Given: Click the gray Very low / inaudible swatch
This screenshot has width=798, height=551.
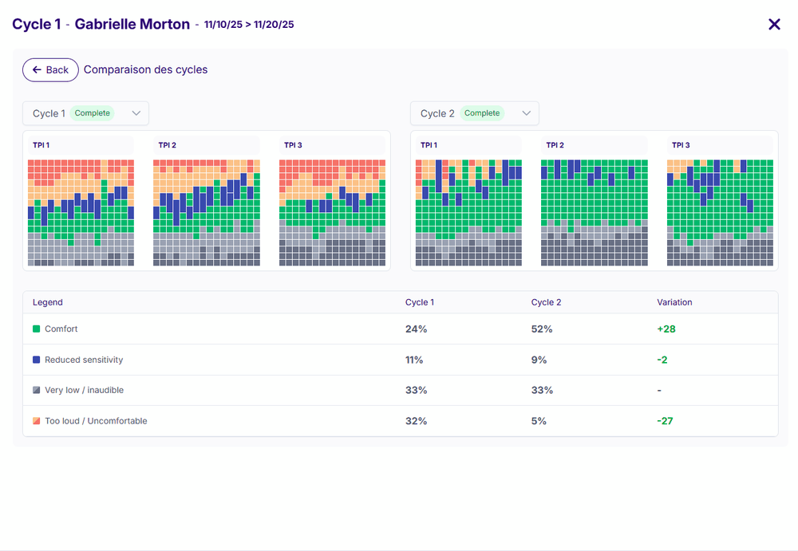Looking at the screenshot, I should 37,390.
